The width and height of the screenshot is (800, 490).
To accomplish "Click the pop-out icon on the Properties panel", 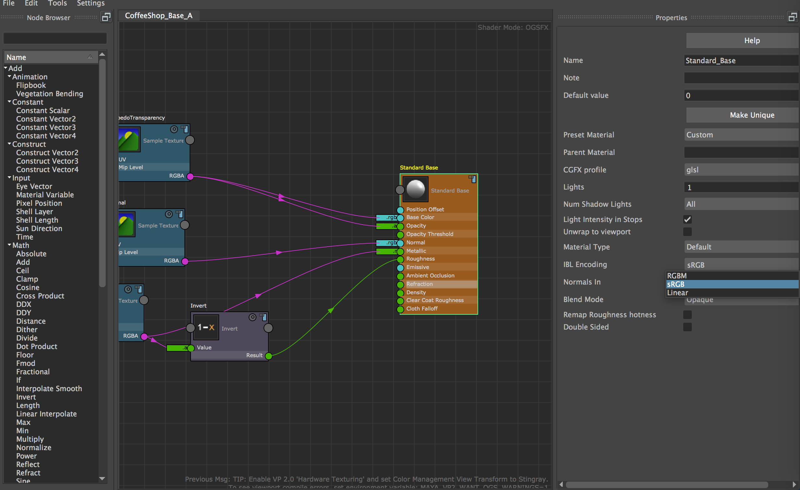I will point(793,17).
